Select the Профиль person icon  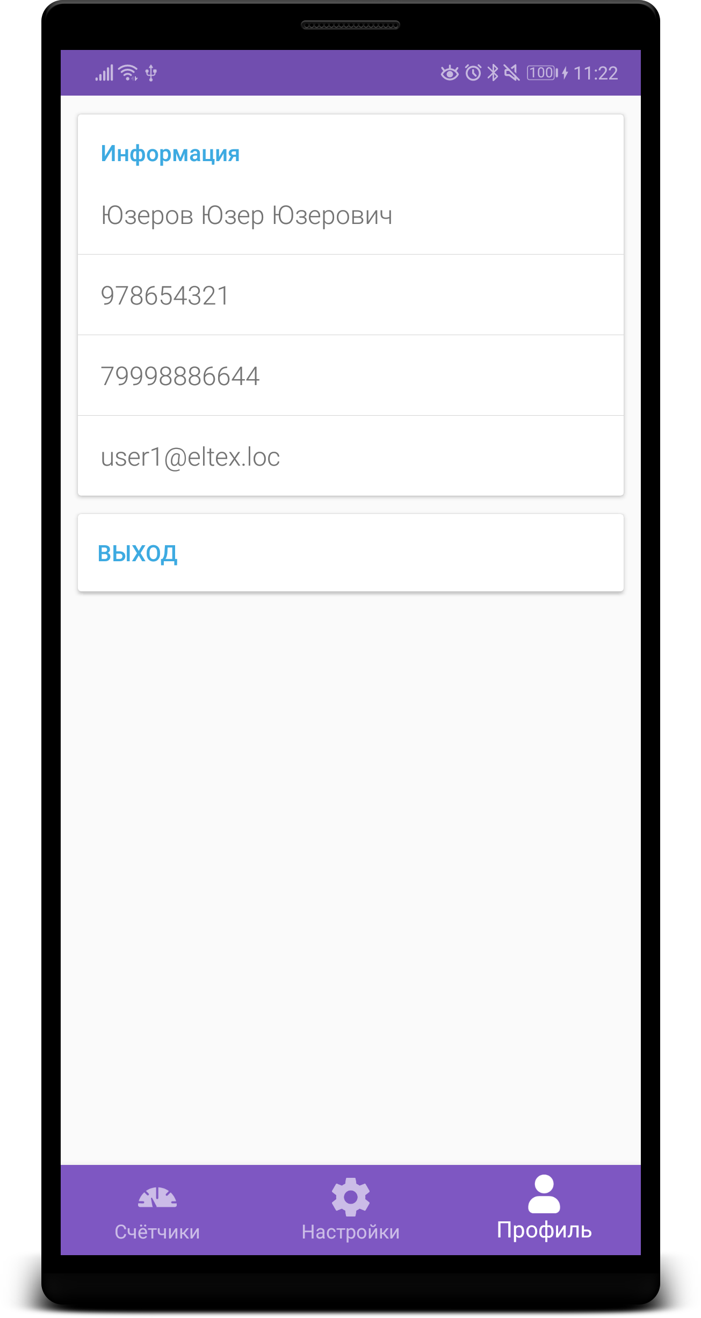coord(544,1193)
